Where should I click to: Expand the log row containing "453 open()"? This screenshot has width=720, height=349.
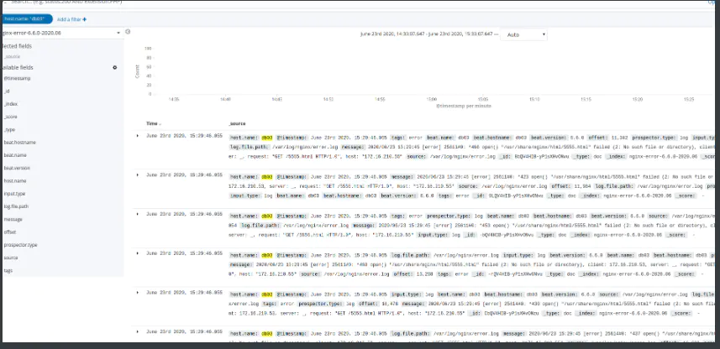[137, 214]
